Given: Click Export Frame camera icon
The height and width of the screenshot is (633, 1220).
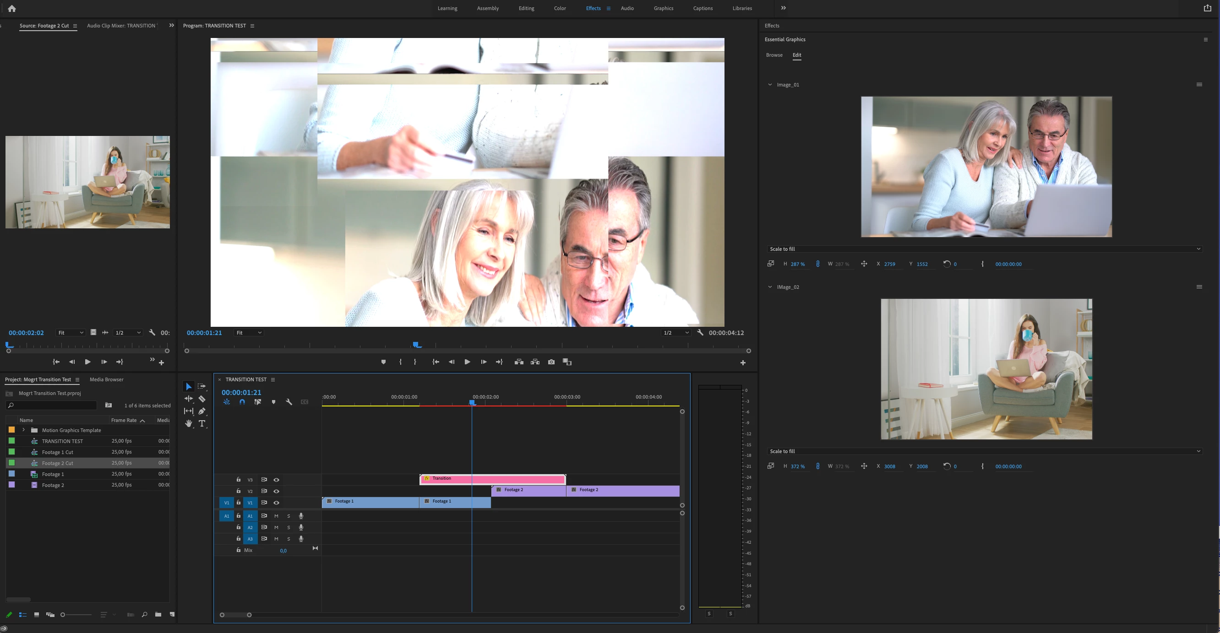Looking at the screenshot, I should point(551,362).
